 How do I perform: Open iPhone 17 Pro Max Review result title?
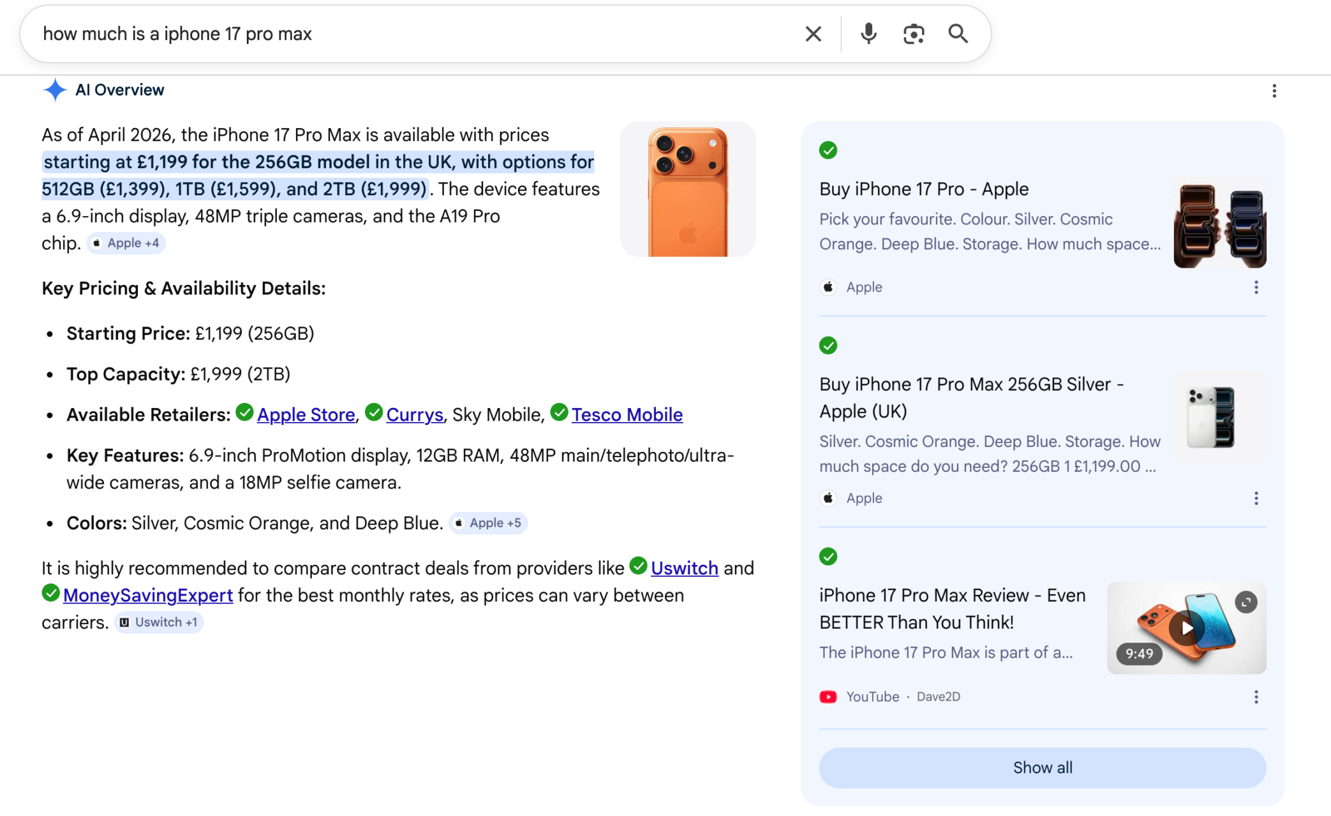(x=953, y=609)
